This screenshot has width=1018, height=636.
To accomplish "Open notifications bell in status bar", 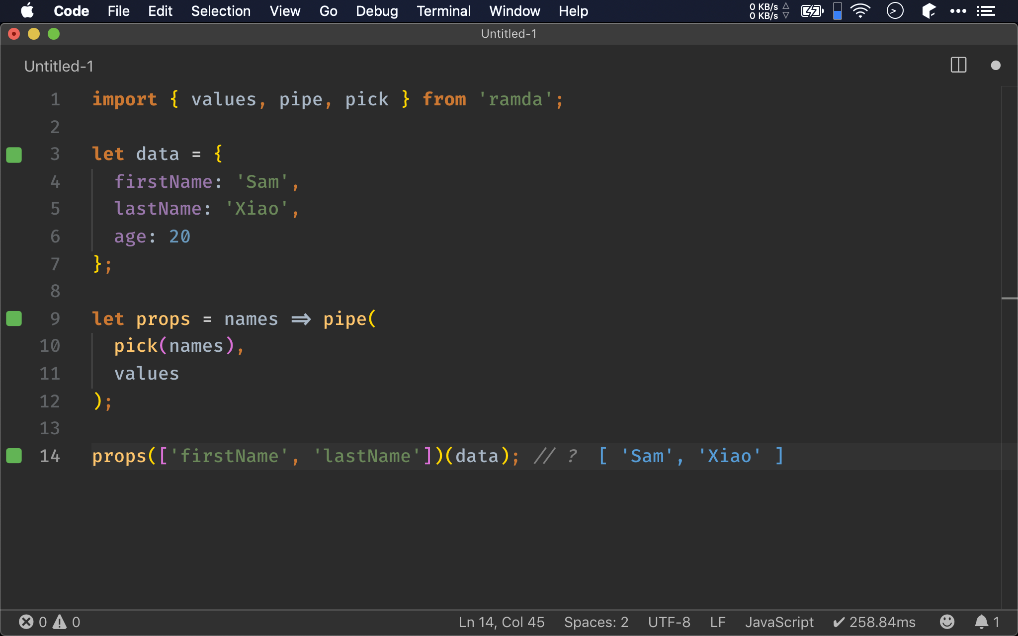I will [x=987, y=622].
